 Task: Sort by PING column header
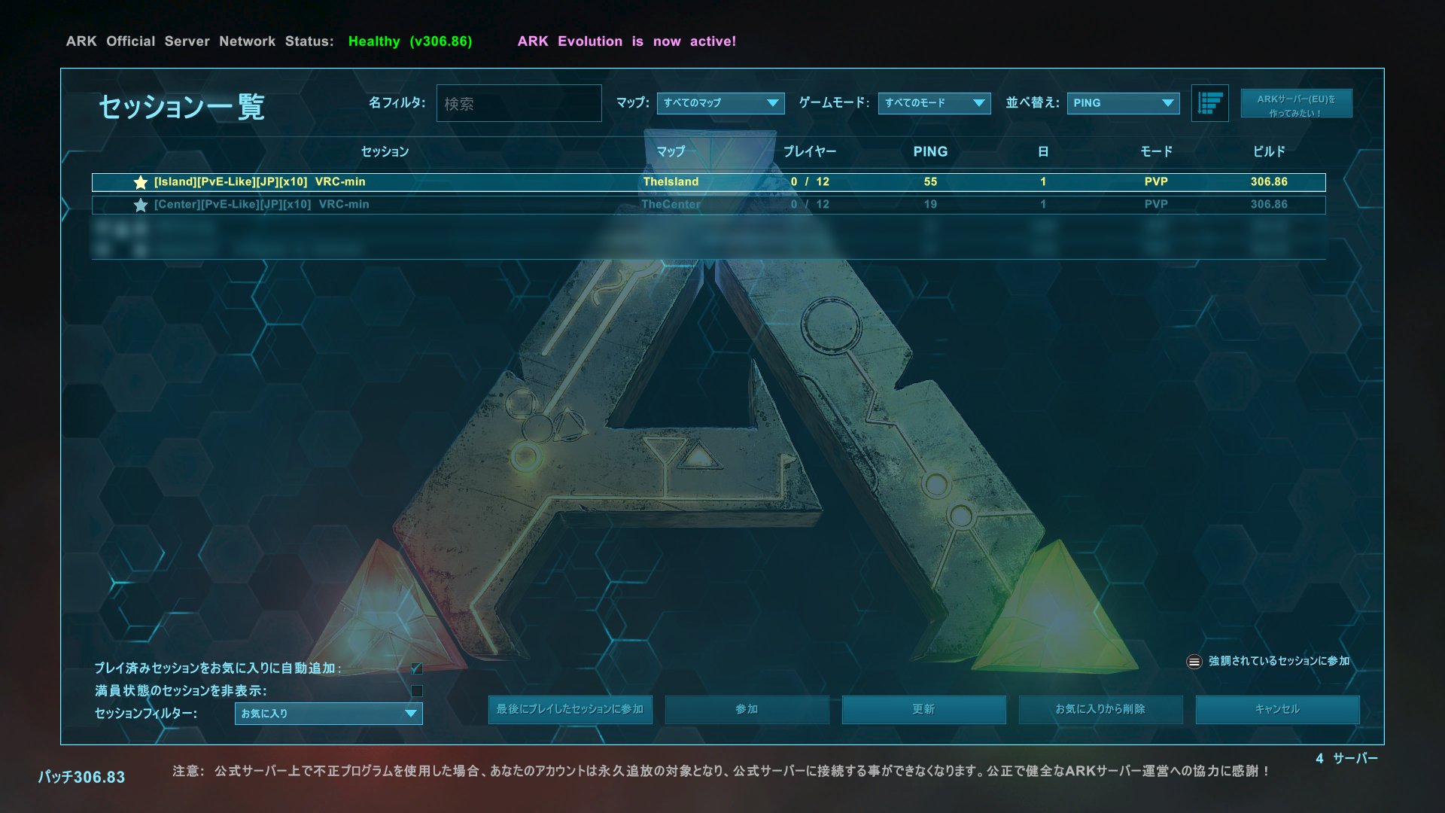coord(930,152)
